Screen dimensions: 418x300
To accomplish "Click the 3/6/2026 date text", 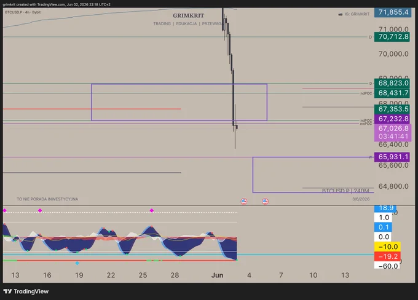I will [x=361, y=199].
